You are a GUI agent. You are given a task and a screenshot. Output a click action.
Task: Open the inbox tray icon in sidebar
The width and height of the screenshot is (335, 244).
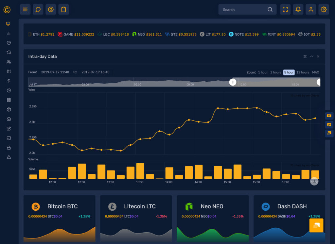[9, 119]
